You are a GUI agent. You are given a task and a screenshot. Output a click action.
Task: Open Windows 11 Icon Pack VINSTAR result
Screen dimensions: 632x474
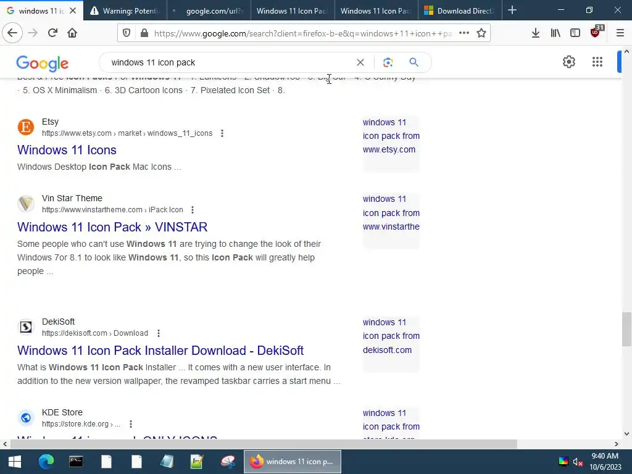click(x=112, y=227)
